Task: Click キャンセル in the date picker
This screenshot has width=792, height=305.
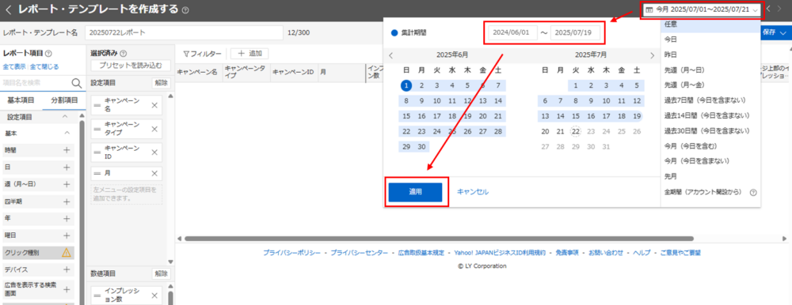Action: coord(473,192)
